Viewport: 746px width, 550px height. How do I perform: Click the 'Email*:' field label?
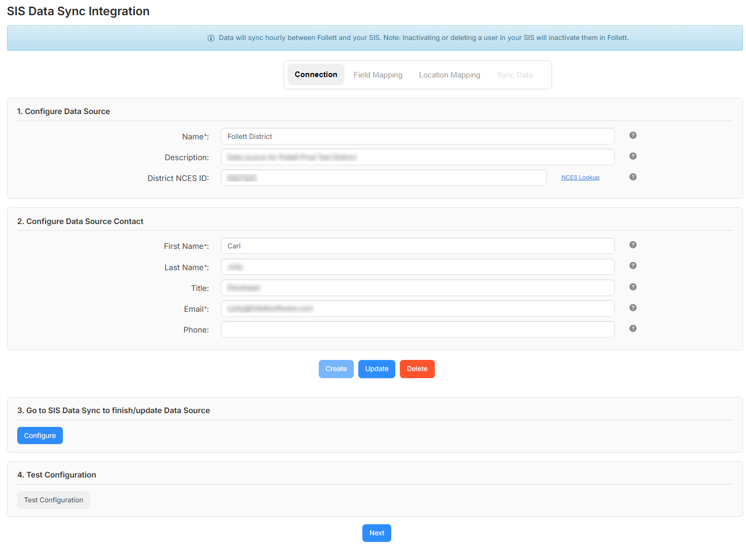pos(197,309)
